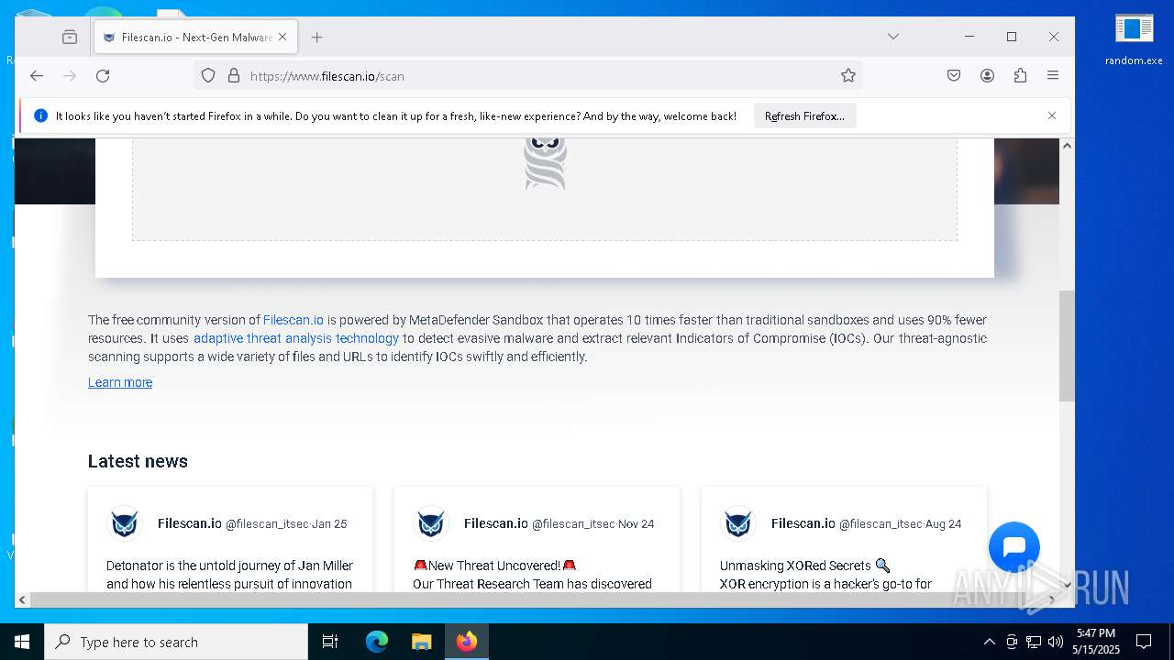Viewport: 1174px width, 660px height.
Task: Bookmark this page with star icon
Action: (848, 76)
